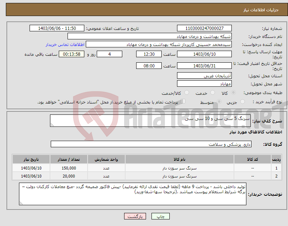This screenshot has height=226, width=288.
Task: Click the delivery province آذربایجان غربی field
Action: 204,75
